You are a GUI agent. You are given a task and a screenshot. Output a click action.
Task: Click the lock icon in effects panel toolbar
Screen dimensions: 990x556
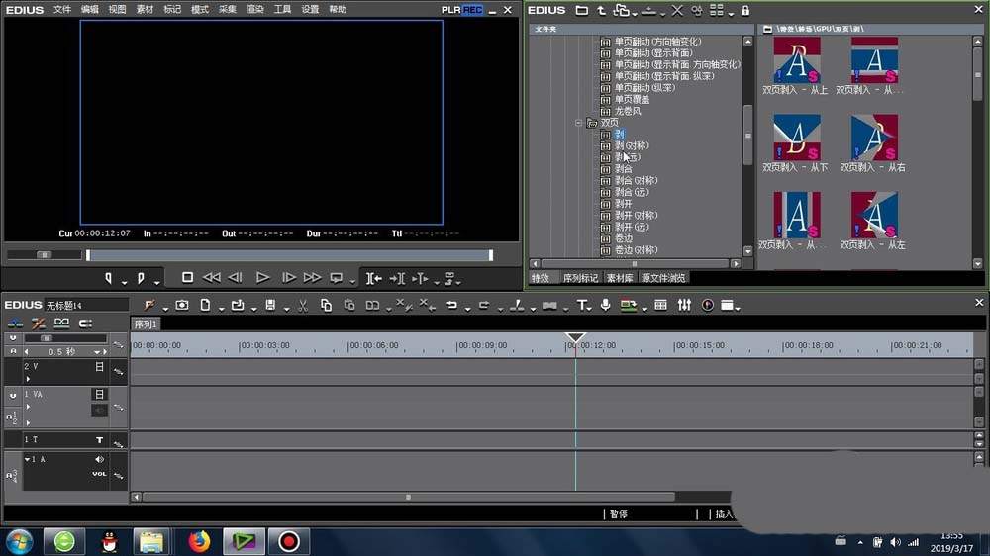coord(744,11)
